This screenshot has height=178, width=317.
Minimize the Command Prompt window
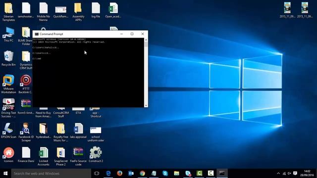pyautogui.click(x=121, y=34)
